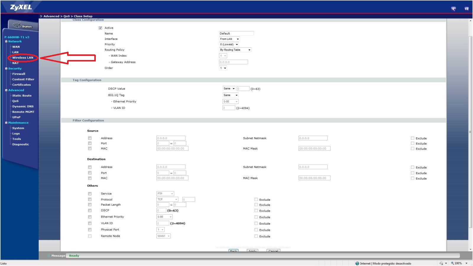
Task: Enable the Destination Address filter checkbox
Action: click(x=90, y=167)
